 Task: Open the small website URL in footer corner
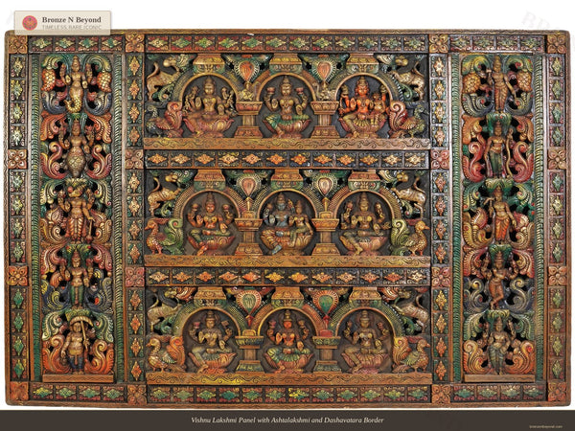tap(547, 426)
